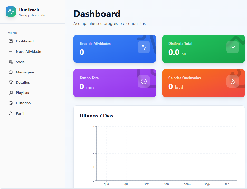Click the 'sáb.' label on chart axis

click(167, 184)
